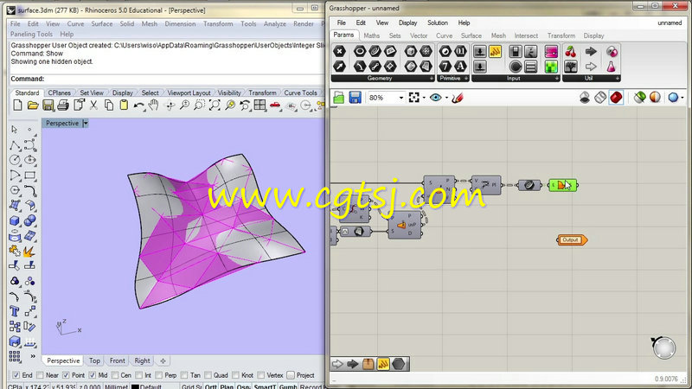This screenshot has width=692, height=389.
Task: Switch to the CPlanes toolbar tab in Rhino
Action: 59,92
